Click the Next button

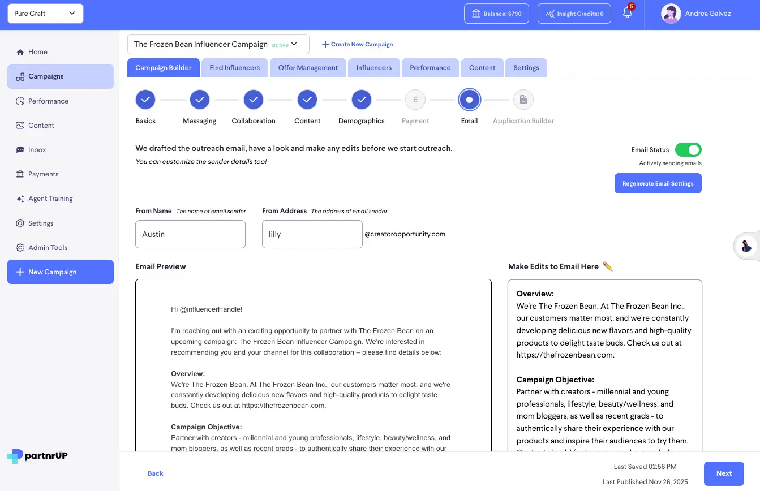(724, 473)
